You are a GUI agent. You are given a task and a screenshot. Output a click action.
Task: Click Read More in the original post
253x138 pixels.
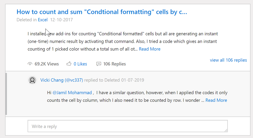[x=149, y=49]
